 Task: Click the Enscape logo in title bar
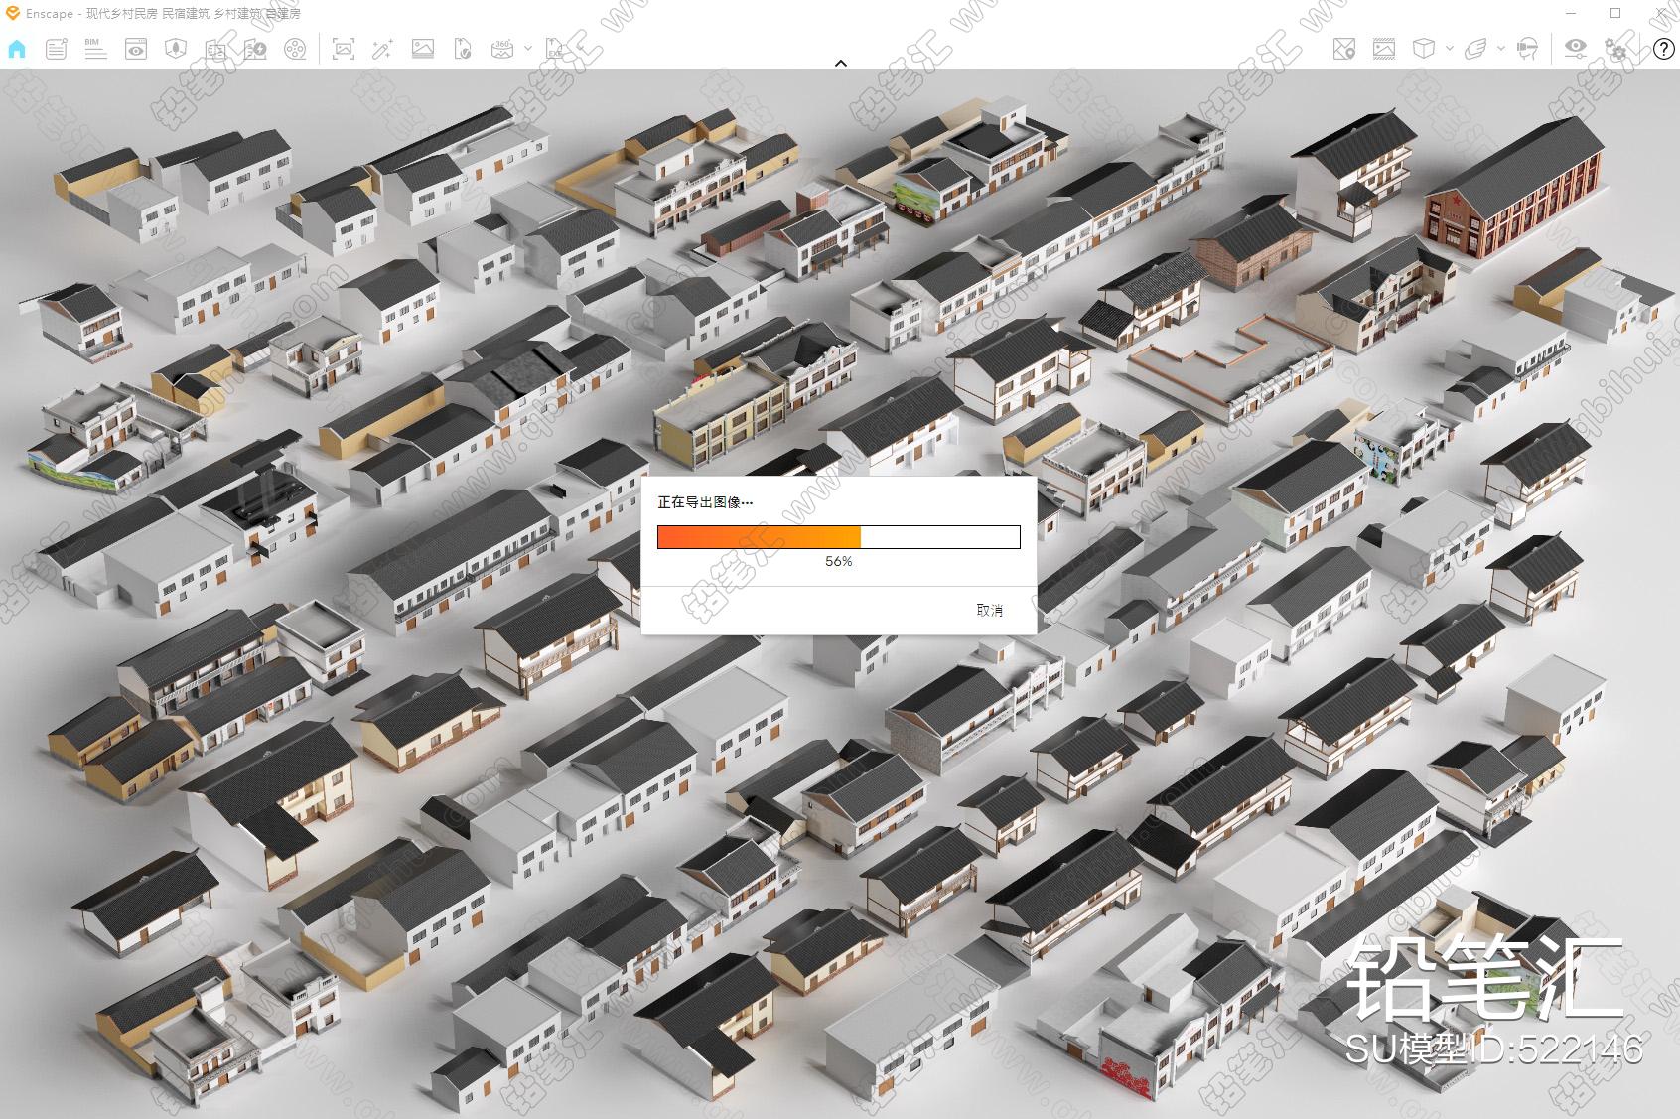pos(13,14)
